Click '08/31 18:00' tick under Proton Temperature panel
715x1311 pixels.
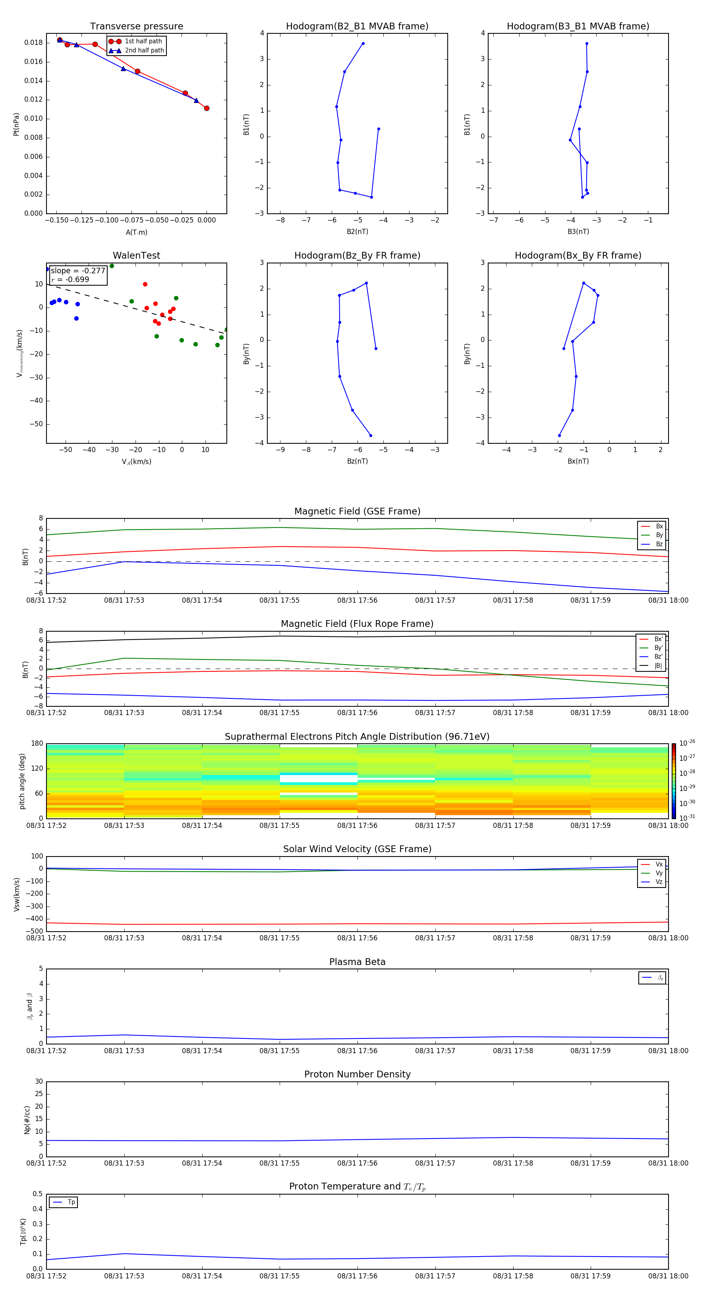point(668,1276)
